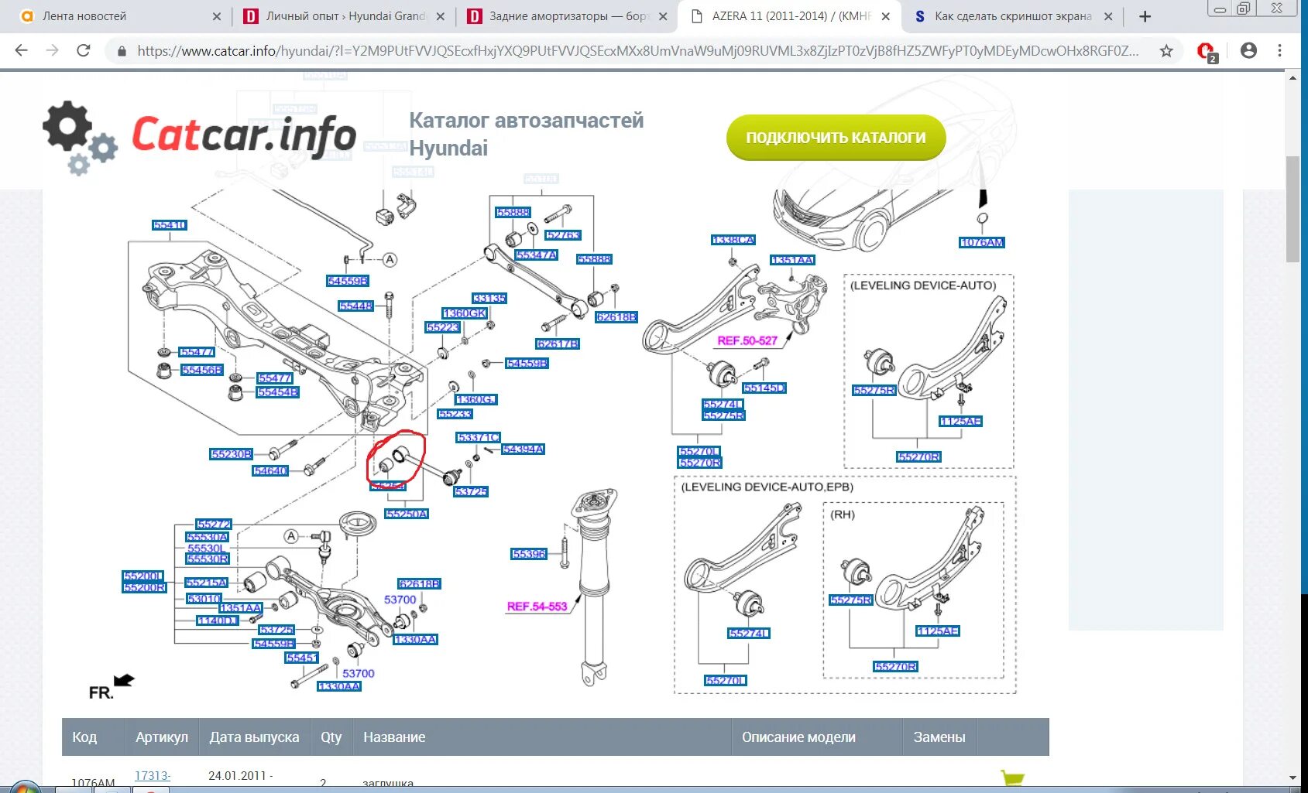Close the AZERA 11 tab
This screenshot has width=1308, height=793.
885,16
